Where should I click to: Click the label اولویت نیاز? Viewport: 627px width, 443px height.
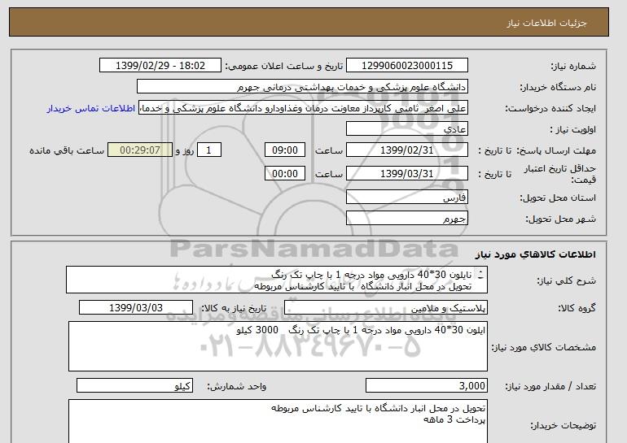click(x=573, y=130)
